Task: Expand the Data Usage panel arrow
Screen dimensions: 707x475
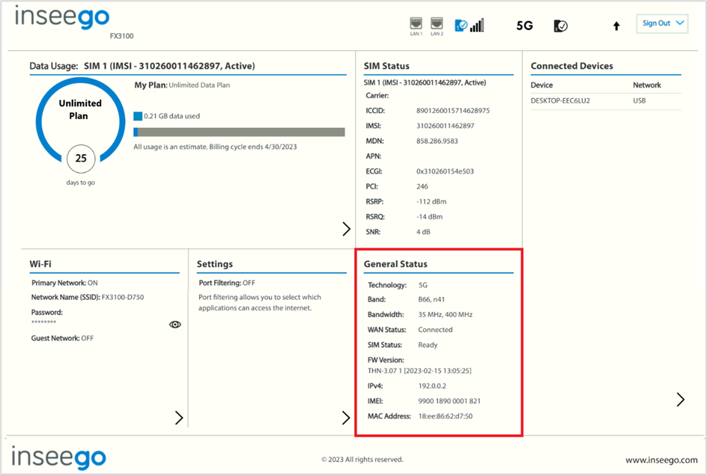Action: (x=346, y=229)
